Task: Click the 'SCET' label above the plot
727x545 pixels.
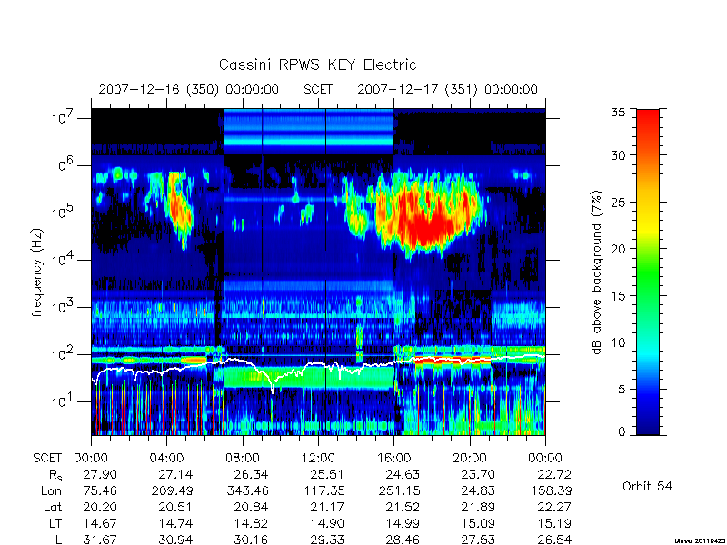Action: coord(318,89)
